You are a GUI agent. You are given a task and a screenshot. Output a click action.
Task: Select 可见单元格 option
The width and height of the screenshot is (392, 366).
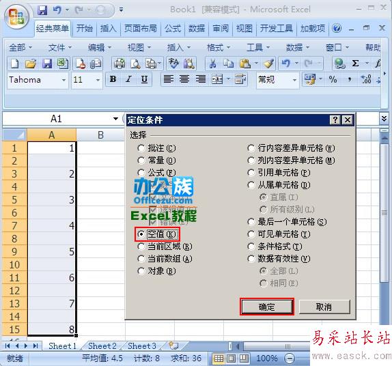coord(279,234)
